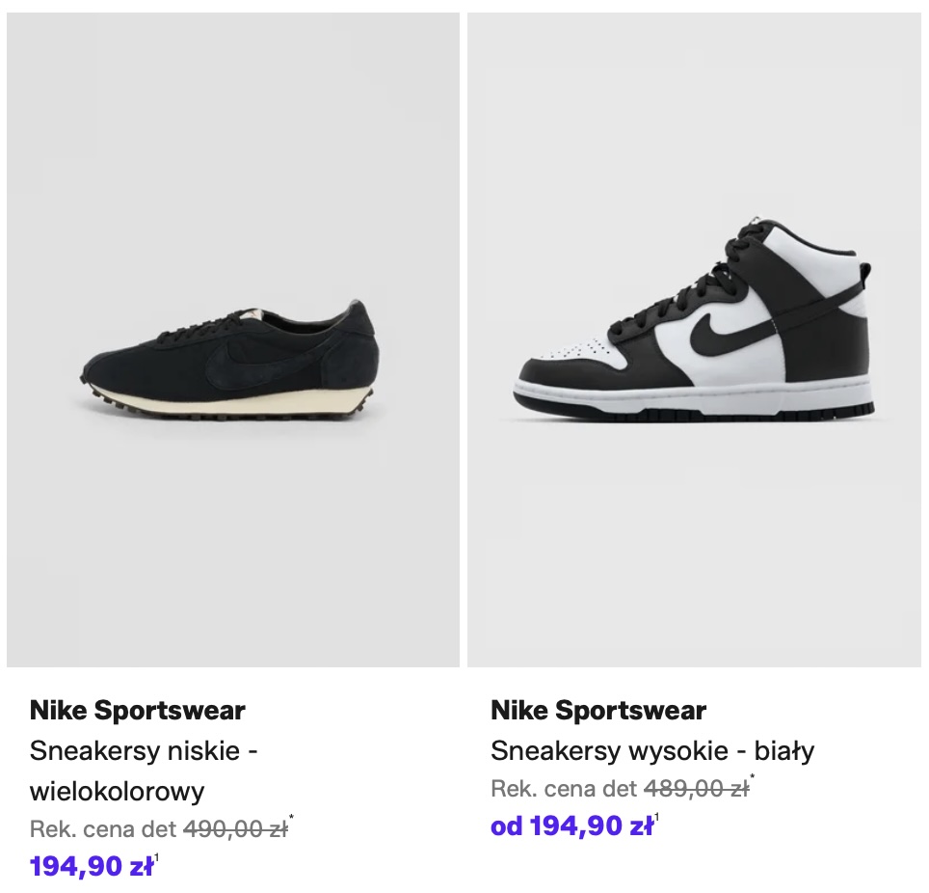Screen dimensions: 929x893
Task: Click the sale price 194,90 zł on left card
Action: pos(92,866)
